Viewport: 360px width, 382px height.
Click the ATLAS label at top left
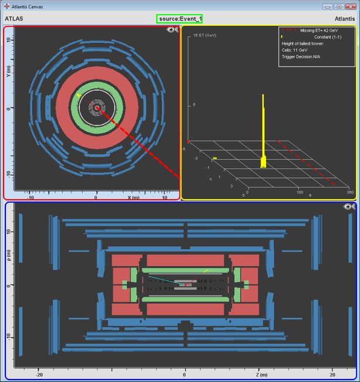click(14, 19)
